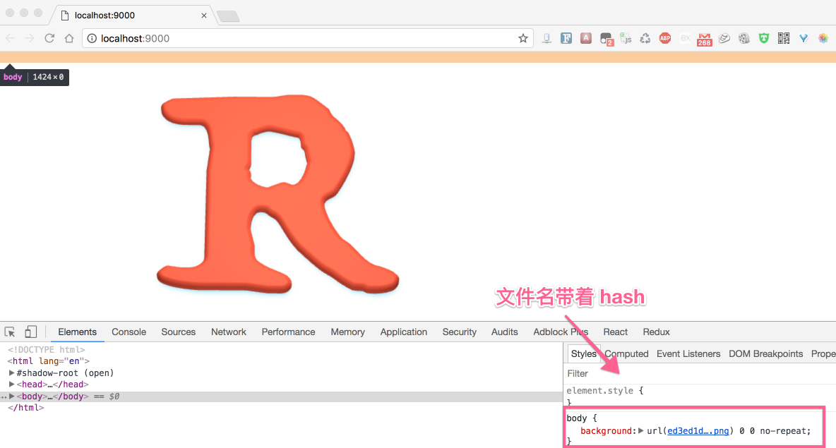This screenshot has width=836, height=448.
Task: Click the Styles Filter input field
Action: [x=699, y=373]
